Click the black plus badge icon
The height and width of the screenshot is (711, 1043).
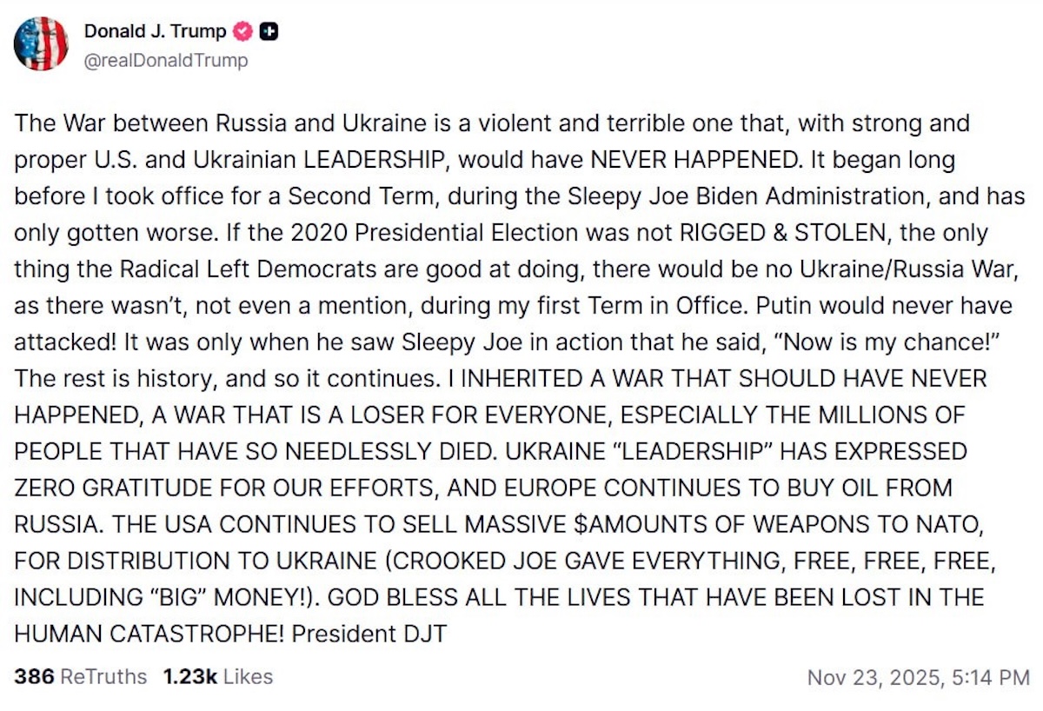point(269,32)
